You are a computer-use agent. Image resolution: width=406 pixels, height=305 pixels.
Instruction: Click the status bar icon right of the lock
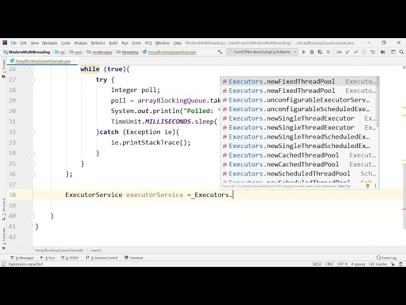click(x=401, y=264)
